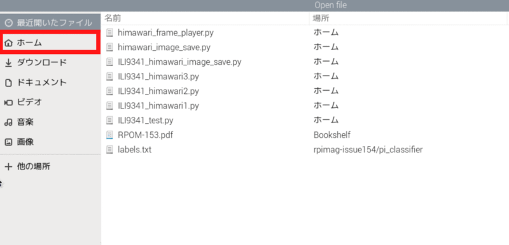Image resolution: width=509 pixels, height=245 pixels.
Task: Go to ドキュメント documents folder
Action: (x=50, y=83)
